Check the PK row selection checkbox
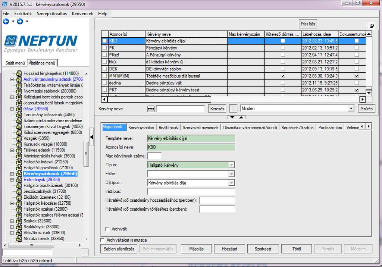The image size is (382, 267). tap(105, 48)
